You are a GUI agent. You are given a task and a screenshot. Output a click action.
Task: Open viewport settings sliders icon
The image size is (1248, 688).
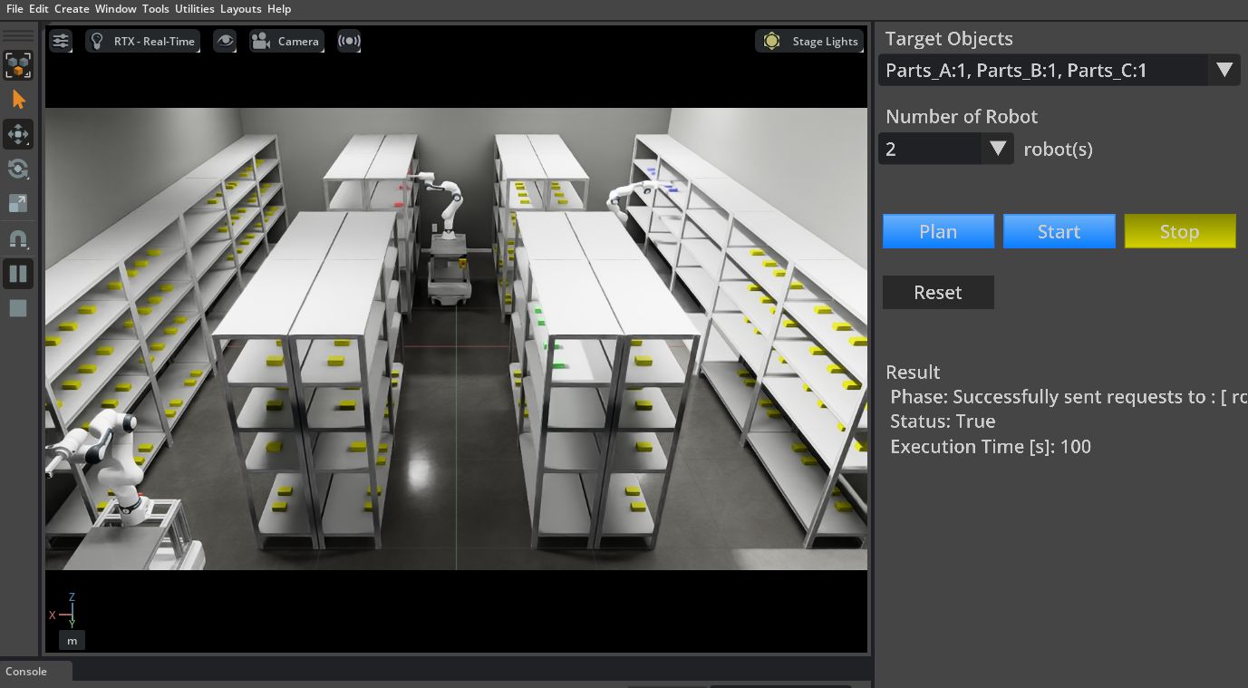[x=61, y=41]
